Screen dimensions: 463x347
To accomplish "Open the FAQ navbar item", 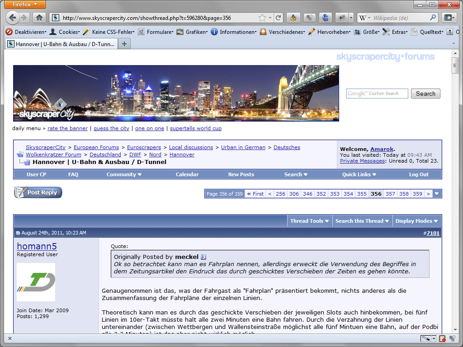I will 73,174.
